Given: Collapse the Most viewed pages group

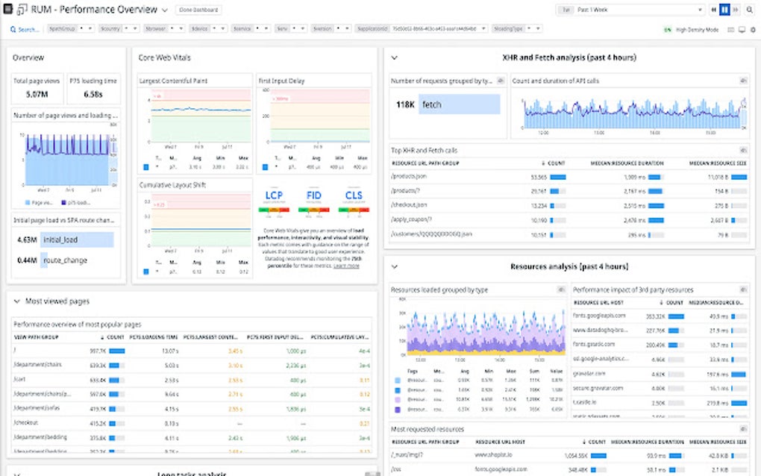Looking at the screenshot, I should coord(16,301).
